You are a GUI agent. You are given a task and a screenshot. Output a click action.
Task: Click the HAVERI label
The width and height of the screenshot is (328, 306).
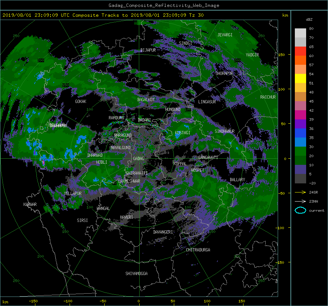[x=126, y=217]
